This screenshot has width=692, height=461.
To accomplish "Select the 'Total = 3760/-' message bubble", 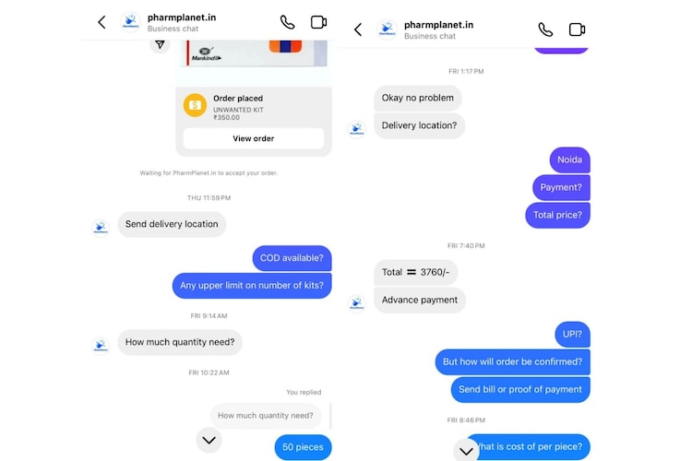I will click(x=416, y=272).
